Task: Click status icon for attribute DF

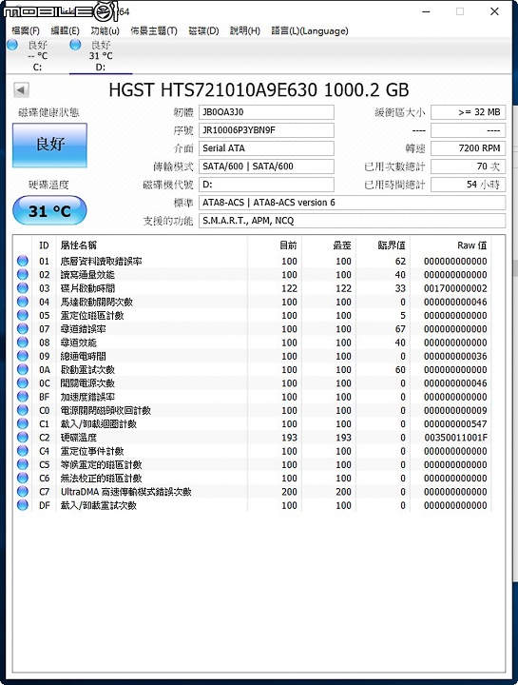Action: pos(23,505)
